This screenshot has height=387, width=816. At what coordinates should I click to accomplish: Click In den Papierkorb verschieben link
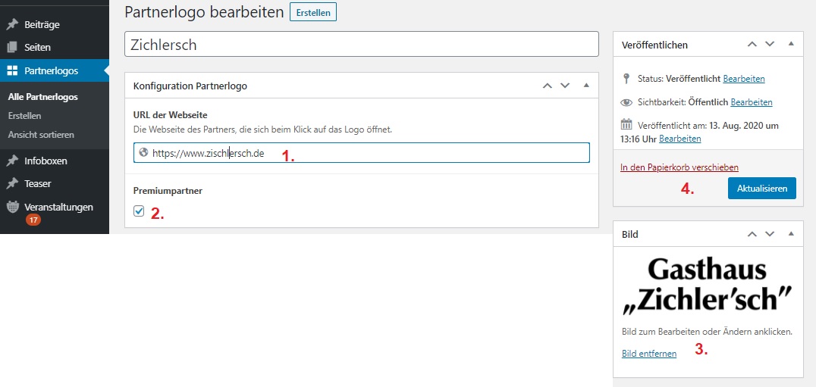click(x=679, y=167)
